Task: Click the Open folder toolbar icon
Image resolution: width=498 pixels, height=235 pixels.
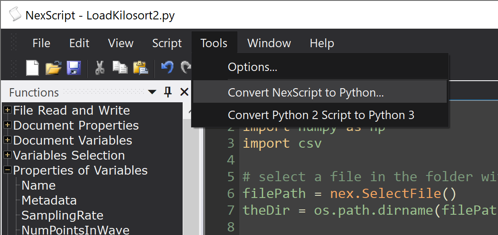Action: [x=53, y=68]
